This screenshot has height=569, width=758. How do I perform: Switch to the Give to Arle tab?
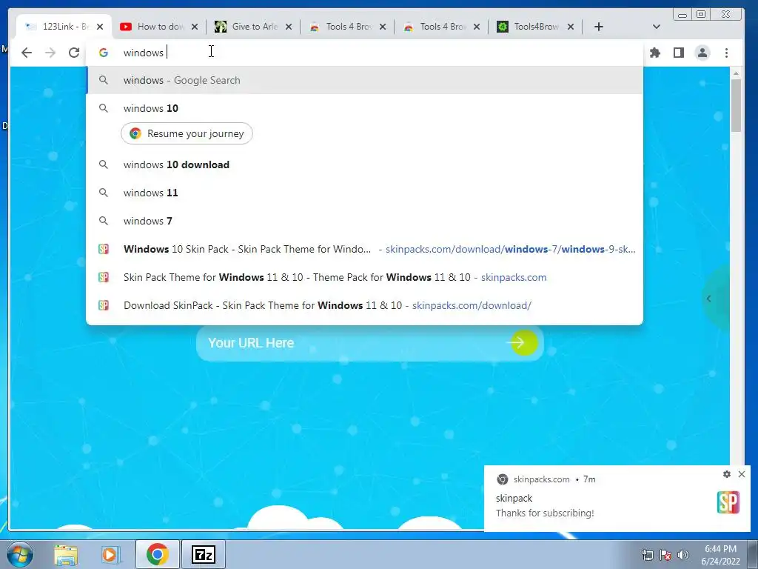click(x=253, y=27)
